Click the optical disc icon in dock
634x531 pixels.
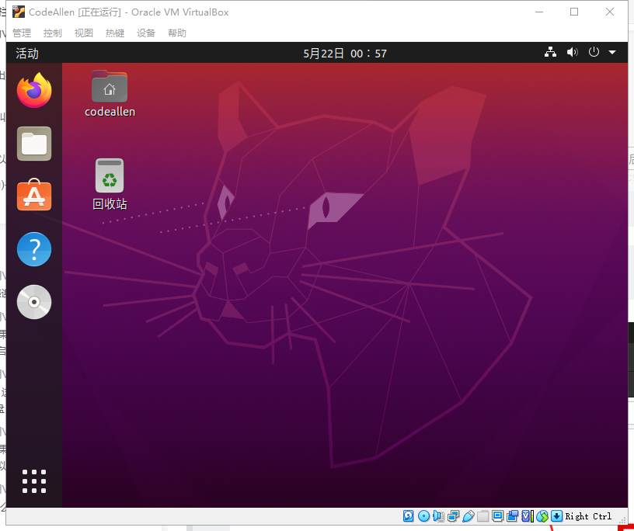34,302
